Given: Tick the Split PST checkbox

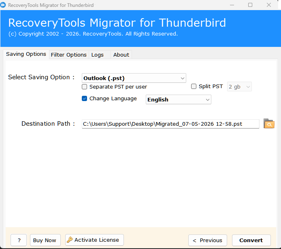Looking at the screenshot, I should tap(194, 87).
